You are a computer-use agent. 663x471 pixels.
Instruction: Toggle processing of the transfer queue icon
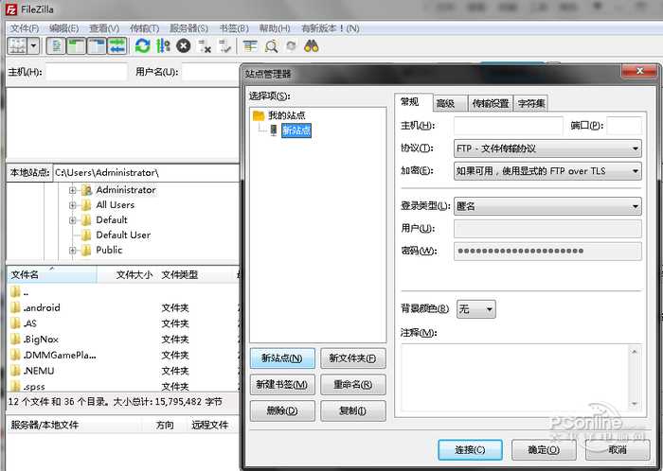click(x=163, y=45)
